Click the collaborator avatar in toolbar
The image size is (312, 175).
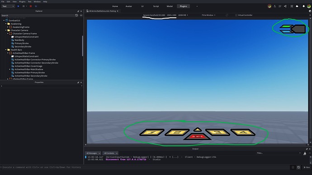(x=269, y=6)
